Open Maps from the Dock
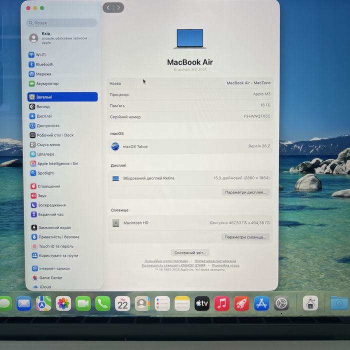Viewport: 350px width, 350px height. (x=43, y=303)
